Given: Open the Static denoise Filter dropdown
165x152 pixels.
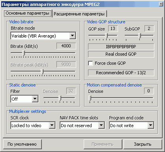Looking at the screenshot, I should tap(24, 99).
